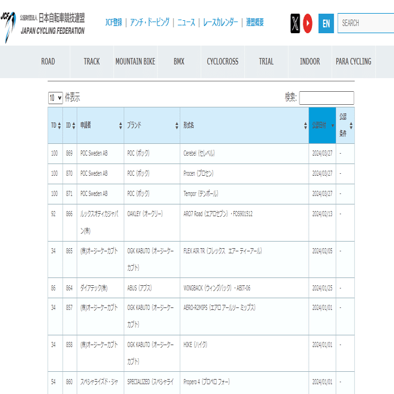This screenshot has height=394, width=394.
Task: Click date 2024/01/25 cell
Action: [322, 288]
